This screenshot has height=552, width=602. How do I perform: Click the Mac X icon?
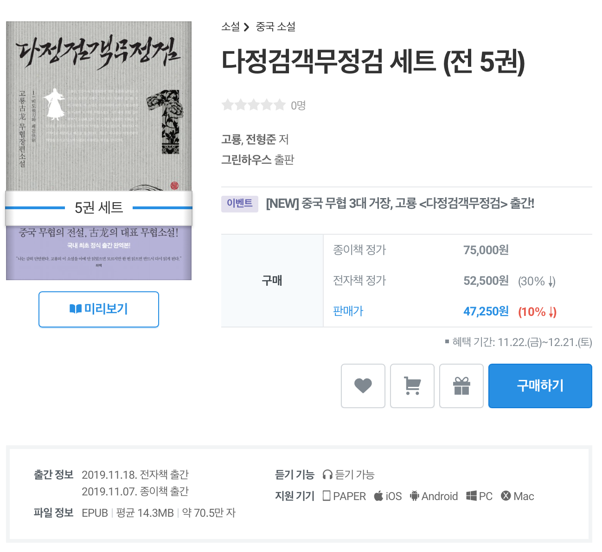tap(506, 496)
